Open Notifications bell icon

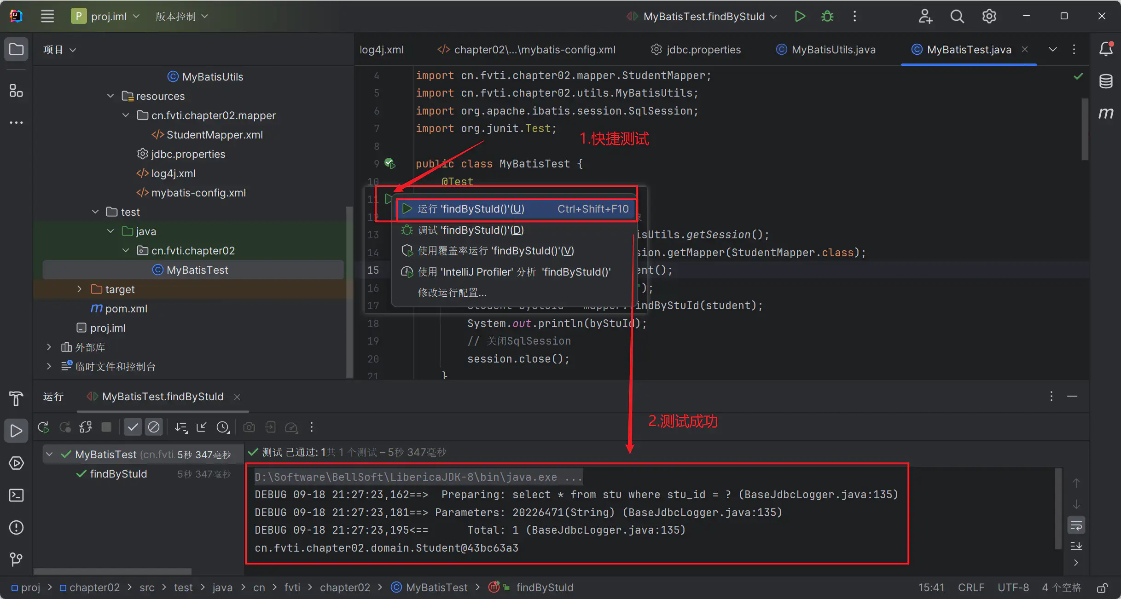pyautogui.click(x=1106, y=49)
